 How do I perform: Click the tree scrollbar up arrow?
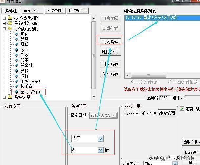[94, 18]
